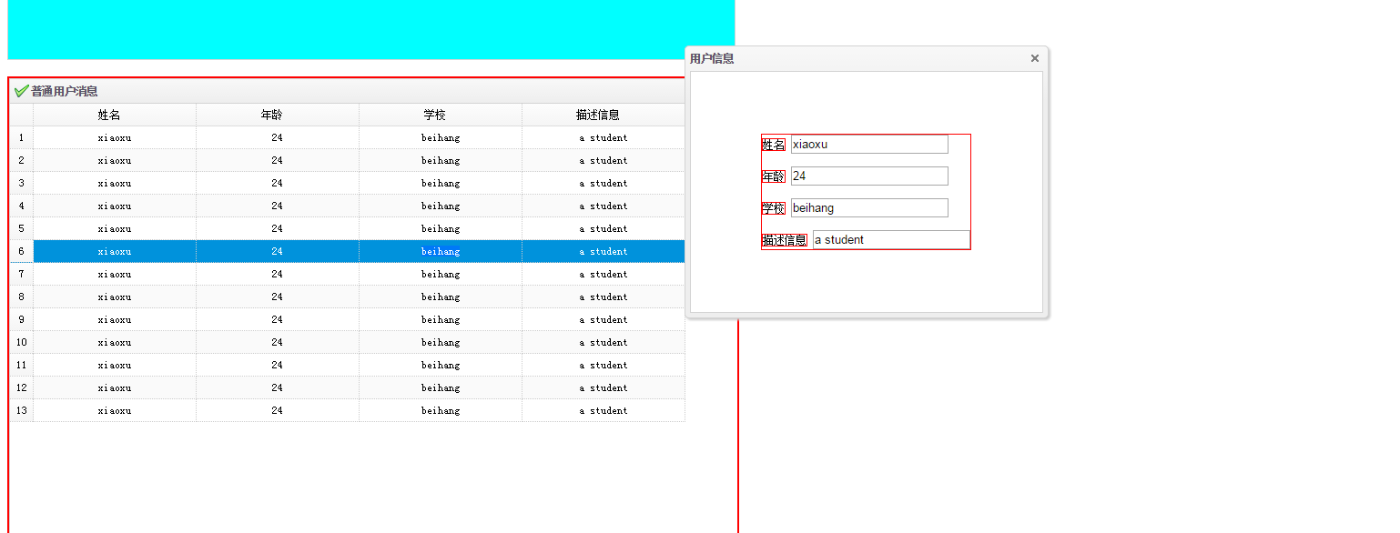Select row 10 by its number cell
The height and width of the screenshot is (533, 1400).
coord(21,342)
